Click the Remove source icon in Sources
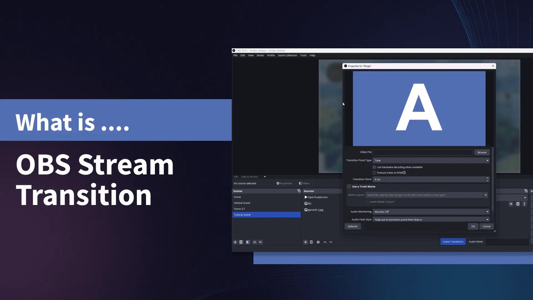 (311, 242)
